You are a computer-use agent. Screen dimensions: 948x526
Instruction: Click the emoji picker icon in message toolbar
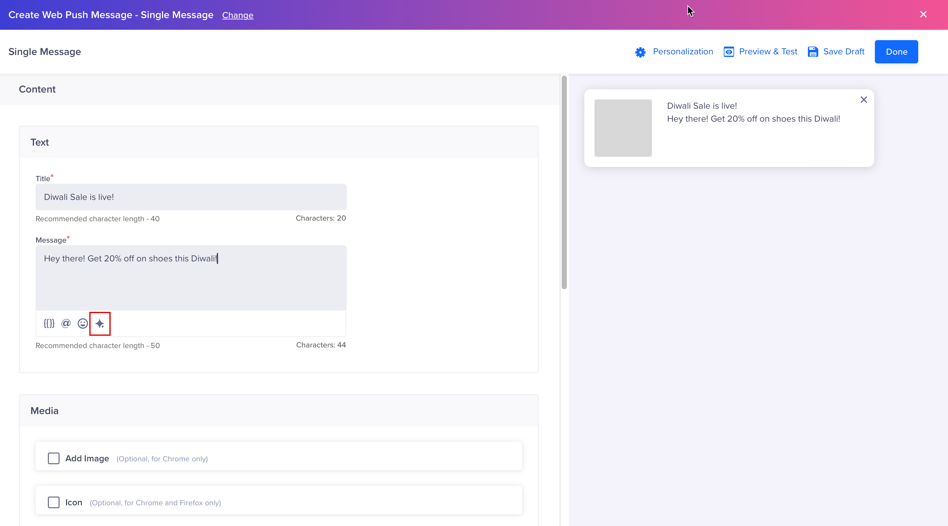(82, 323)
